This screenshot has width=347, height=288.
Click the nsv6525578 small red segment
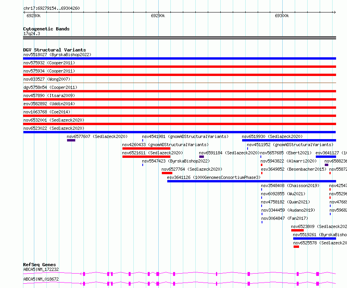296,247
